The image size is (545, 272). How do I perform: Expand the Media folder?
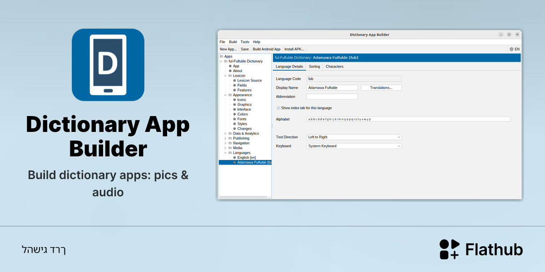(225, 148)
